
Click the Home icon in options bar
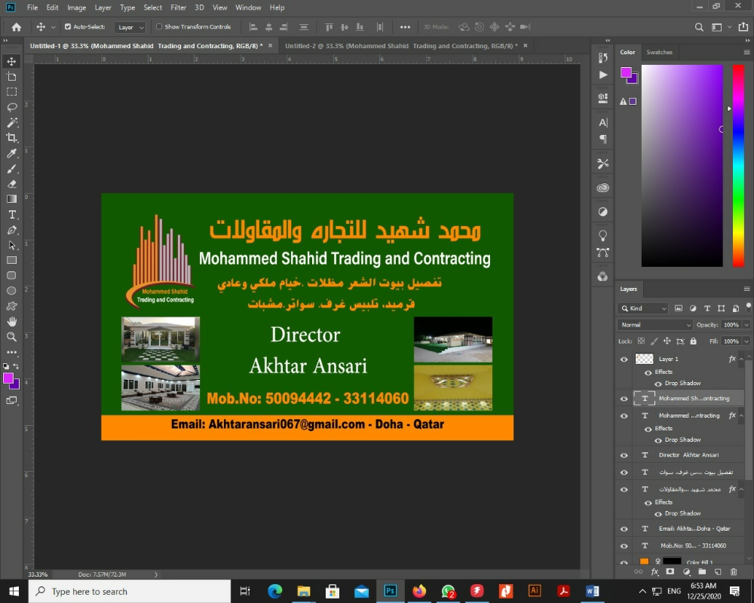tap(17, 27)
